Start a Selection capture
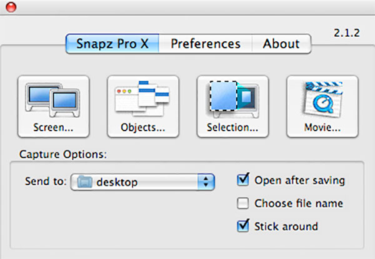Image resolution: width=375 pixels, height=259 pixels. pos(232,107)
